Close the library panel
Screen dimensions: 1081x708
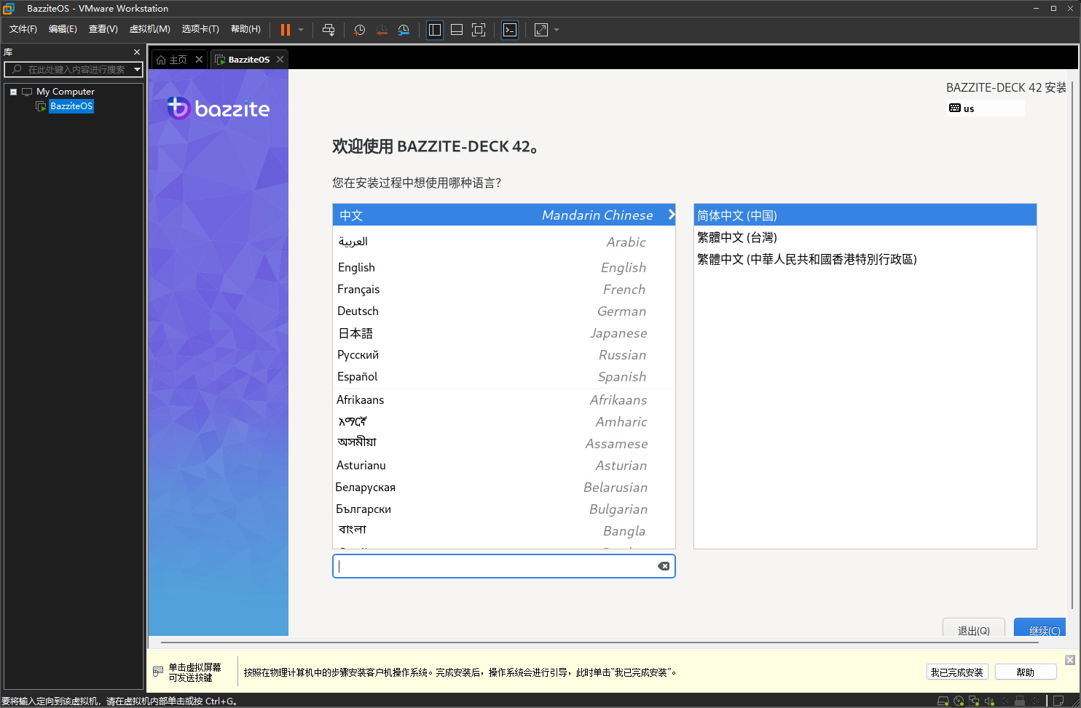point(136,52)
